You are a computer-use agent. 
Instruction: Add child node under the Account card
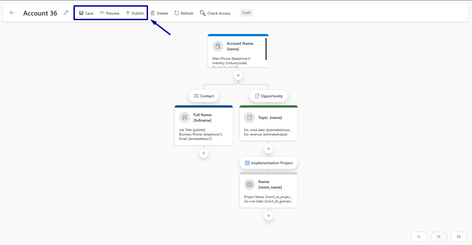pyautogui.click(x=238, y=75)
